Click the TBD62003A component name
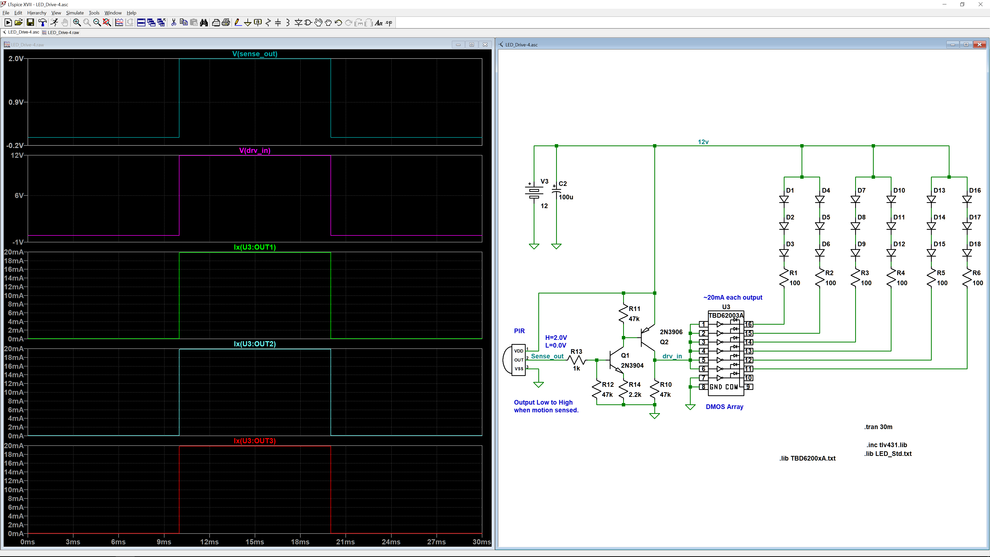Image resolution: width=990 pixels, height=557 pixels. [726, 316]
